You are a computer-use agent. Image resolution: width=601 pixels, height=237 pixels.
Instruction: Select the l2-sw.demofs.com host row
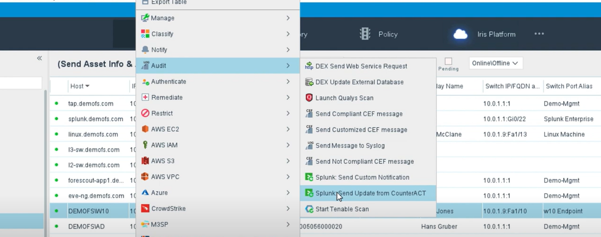pos(94,165)
